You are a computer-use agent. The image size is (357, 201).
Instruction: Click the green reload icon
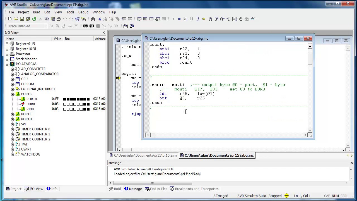click(x=34, y=19)
